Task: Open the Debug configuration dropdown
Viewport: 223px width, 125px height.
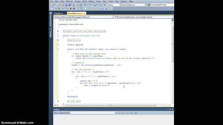Action: pyautogui.click(x=119, y=5)
